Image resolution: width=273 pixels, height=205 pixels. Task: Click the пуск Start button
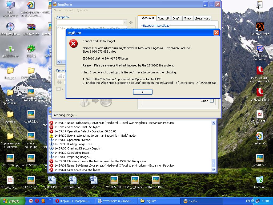[x=12, y=201]
